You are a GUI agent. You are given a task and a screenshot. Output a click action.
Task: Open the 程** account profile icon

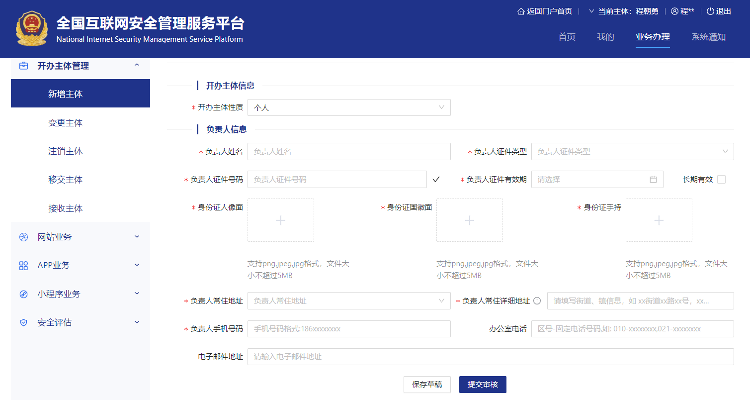point(674,11)
